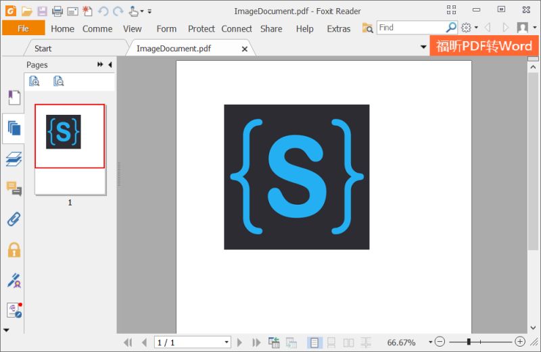This screenshot has width=541, height=352.
Task: Click the zoom slider handle
Action: 469,342
